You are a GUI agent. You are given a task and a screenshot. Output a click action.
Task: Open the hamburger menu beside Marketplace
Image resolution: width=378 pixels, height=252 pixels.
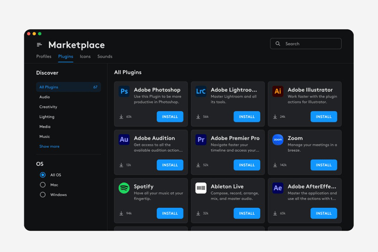point(39,45)
